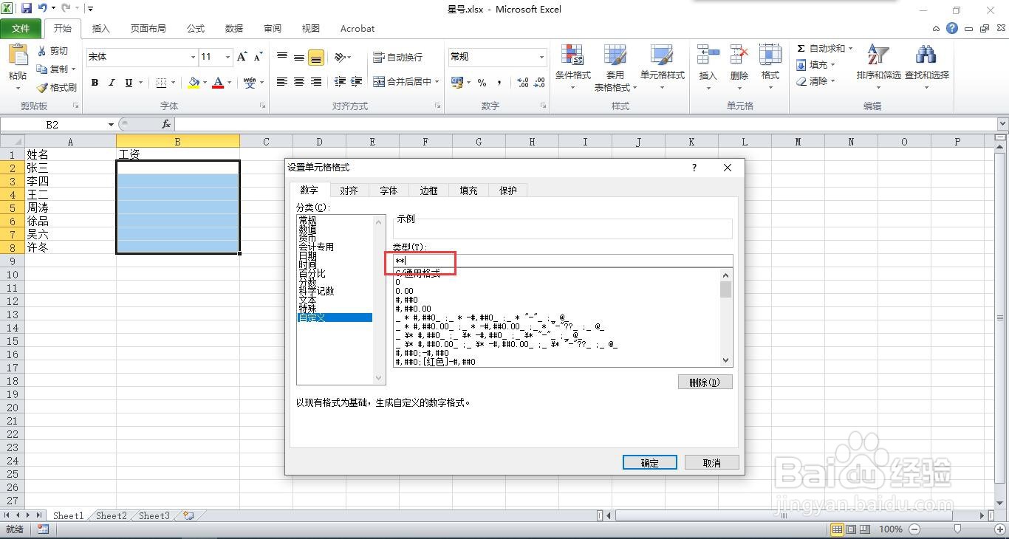
Task: Click the Save icon in quick access toolbar
Action: pyautogui.click(x=27, y=9)
